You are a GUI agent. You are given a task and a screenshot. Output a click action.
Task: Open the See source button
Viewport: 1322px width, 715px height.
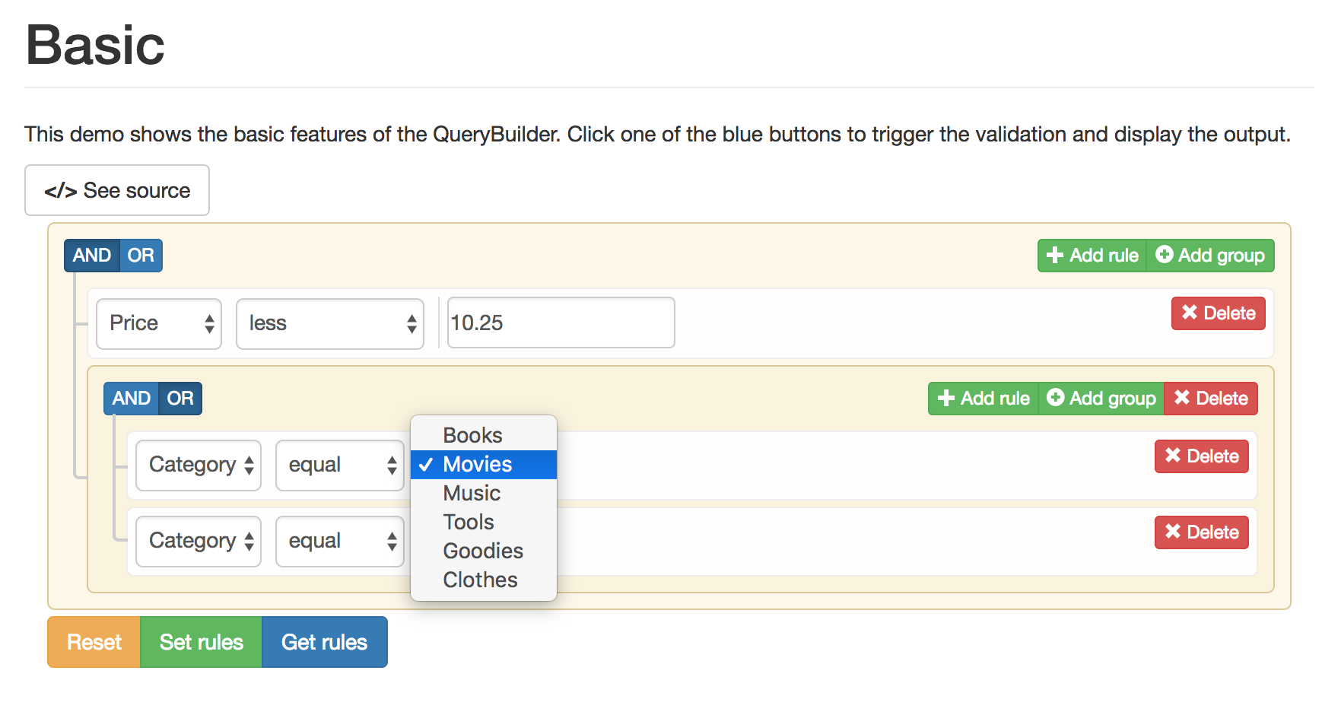[117, 190]
